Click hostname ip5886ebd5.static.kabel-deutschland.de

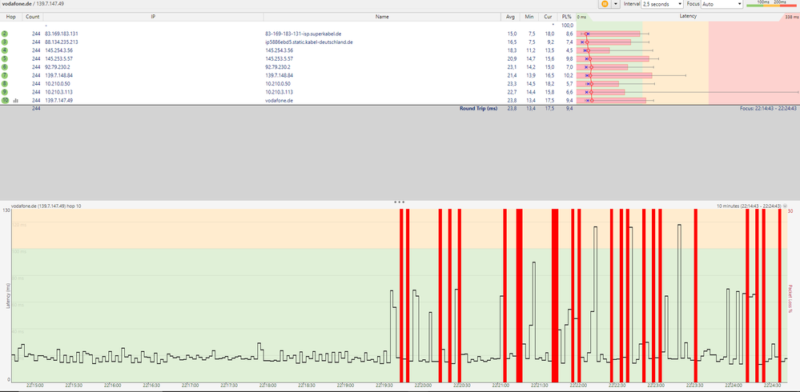pyautogui.click(x=309, y=42)
